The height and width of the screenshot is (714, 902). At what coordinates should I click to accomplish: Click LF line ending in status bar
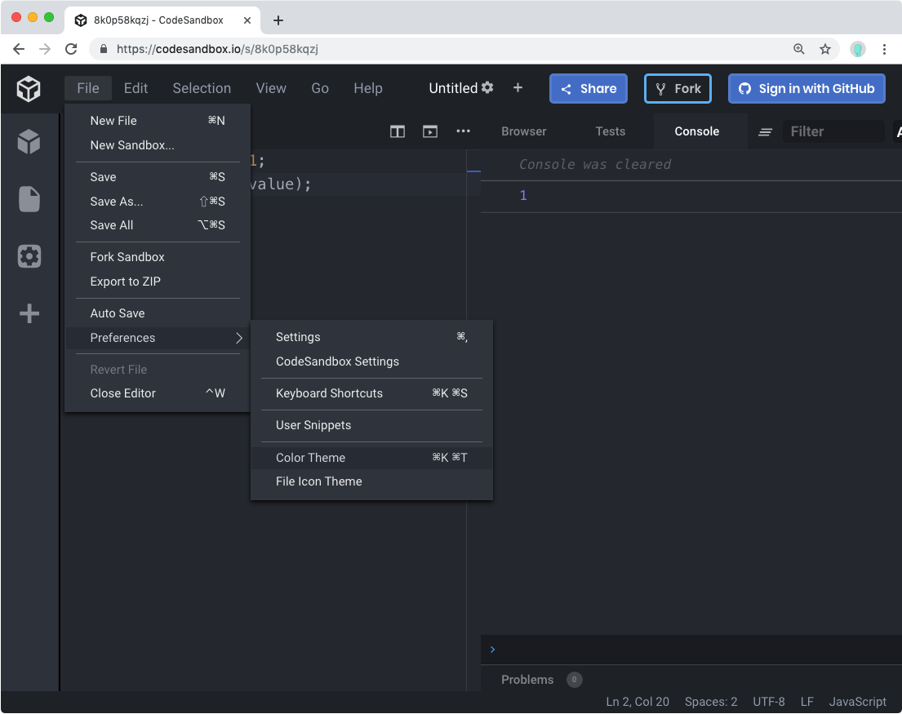click(x=807, y=702)
